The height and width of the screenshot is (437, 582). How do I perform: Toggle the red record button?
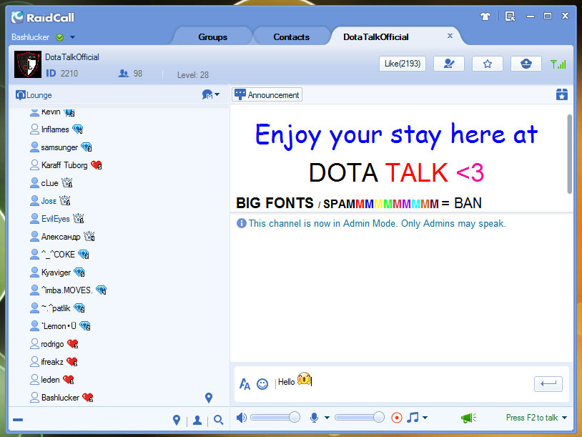click(x=397, y=418)
